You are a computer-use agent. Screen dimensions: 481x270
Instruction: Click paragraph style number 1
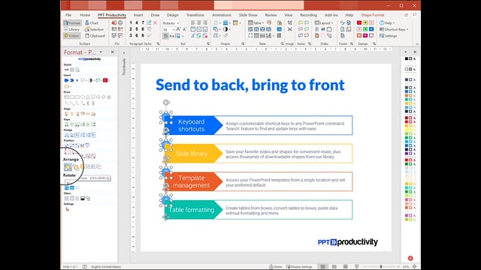tap(131, 23)
